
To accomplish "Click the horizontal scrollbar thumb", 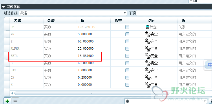I will coord(92,93).
